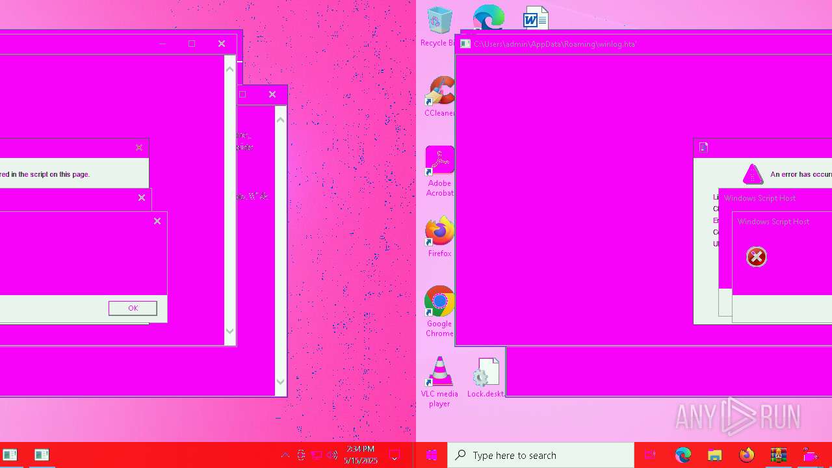Click the error dialog's document title icon
This screenshot has width=832, height=468.
pyautogui.click(x=703, y=148)
